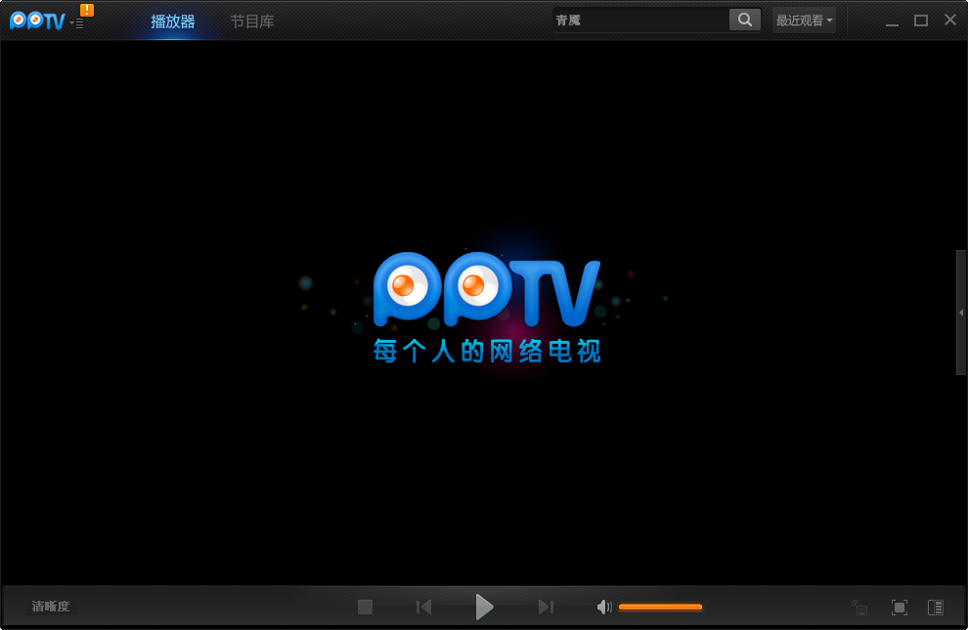Image resolution: width=968 pixels, height=630 pixels.
Task: Click the mini window mode icon
Action: tap(860, 608)
